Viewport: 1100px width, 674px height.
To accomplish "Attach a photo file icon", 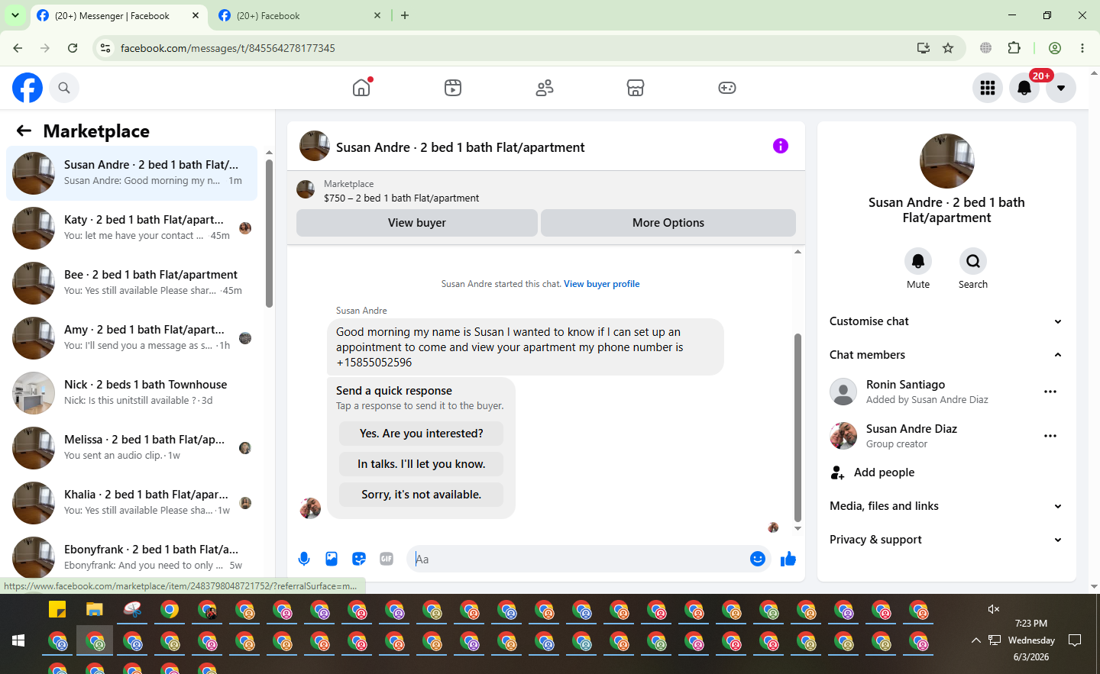I will click(332, 559).
